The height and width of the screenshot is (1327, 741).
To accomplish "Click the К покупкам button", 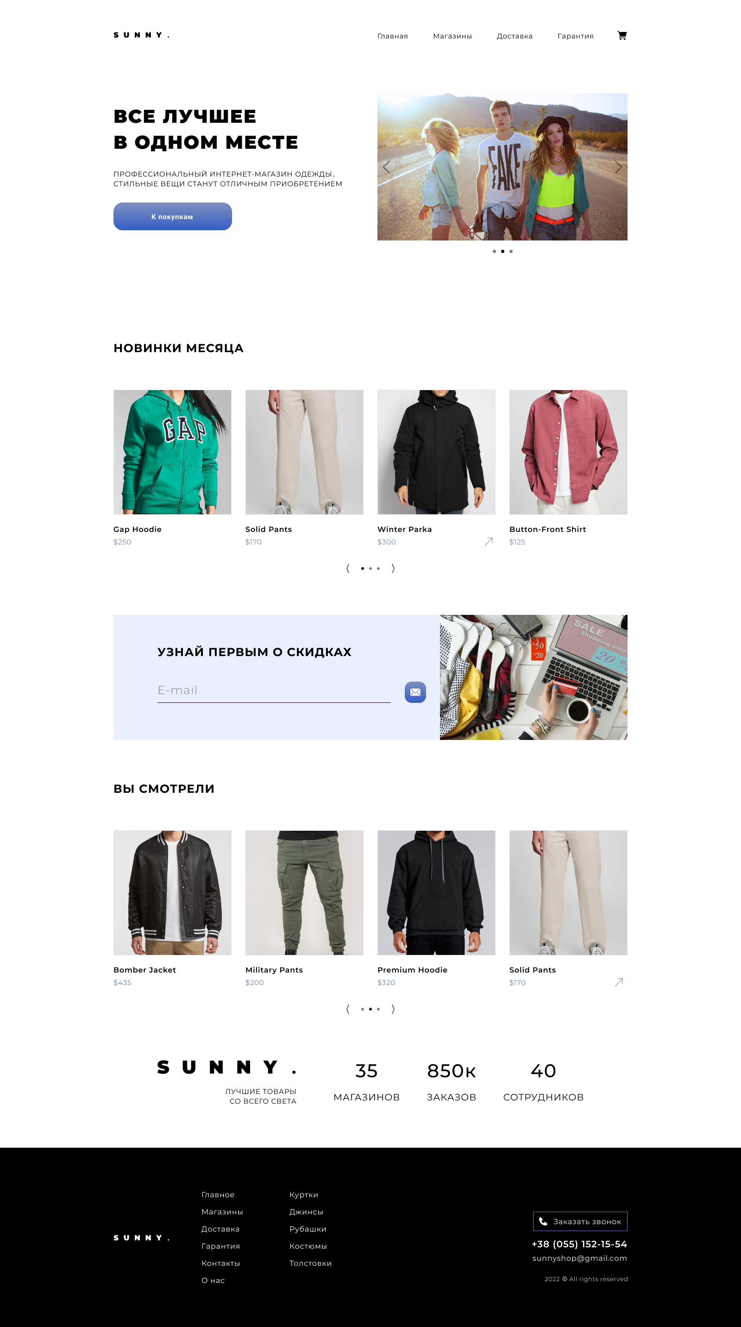I will point(172,216).
